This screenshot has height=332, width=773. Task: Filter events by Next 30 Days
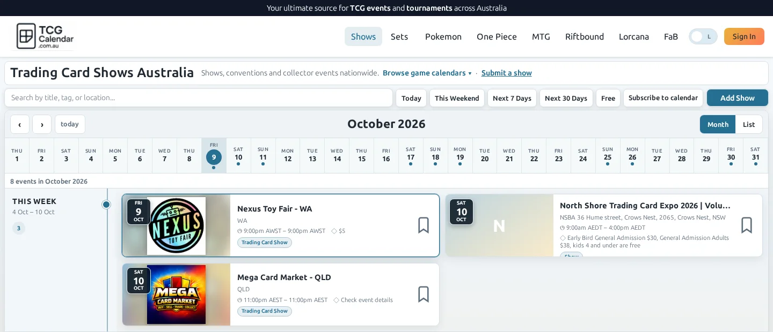566,98
